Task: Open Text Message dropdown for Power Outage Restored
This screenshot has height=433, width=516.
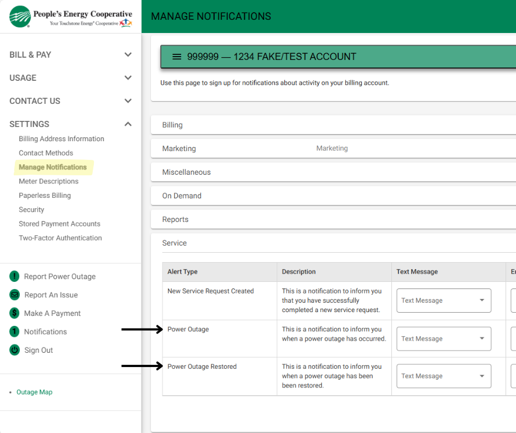Action: point(444,376)
